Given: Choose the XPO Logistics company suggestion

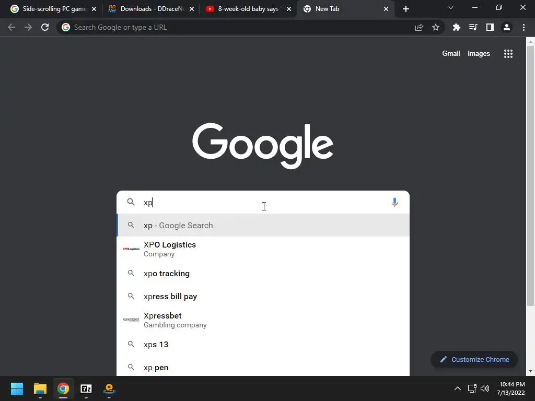Looking at the screenshot, I should [263, 249].
